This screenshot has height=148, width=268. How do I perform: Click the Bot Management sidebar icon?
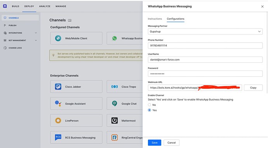(x=5, y=40)
